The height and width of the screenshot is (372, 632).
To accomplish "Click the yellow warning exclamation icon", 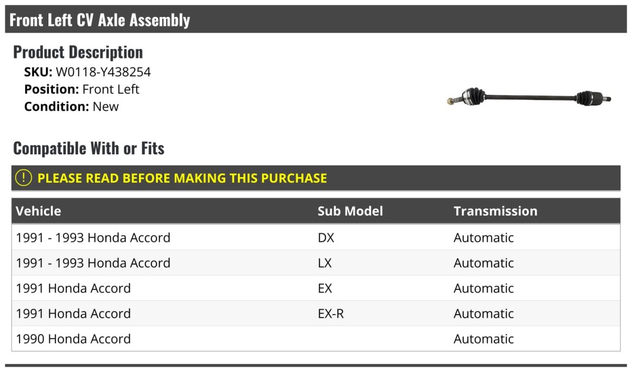I will (24, 178).
